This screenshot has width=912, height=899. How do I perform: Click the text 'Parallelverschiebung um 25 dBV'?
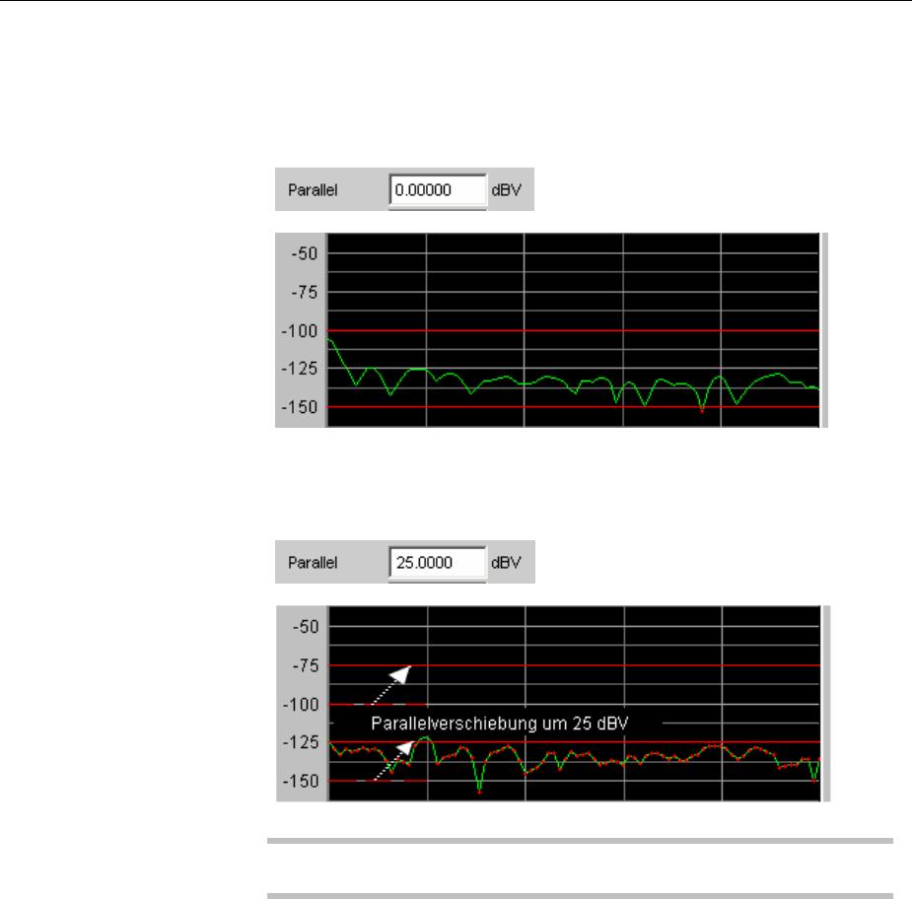[500, 724]
